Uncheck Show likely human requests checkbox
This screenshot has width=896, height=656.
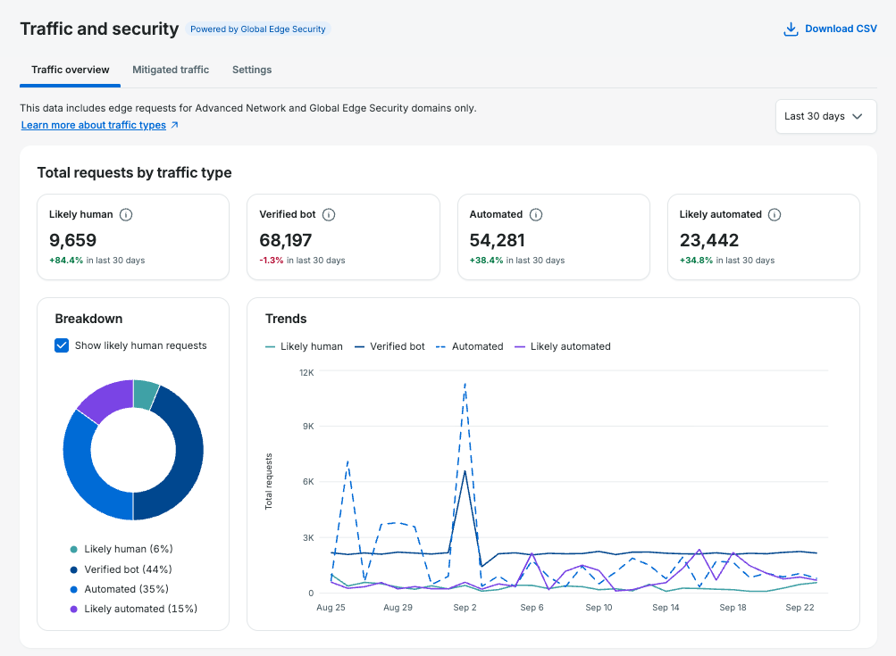[62, 345]
